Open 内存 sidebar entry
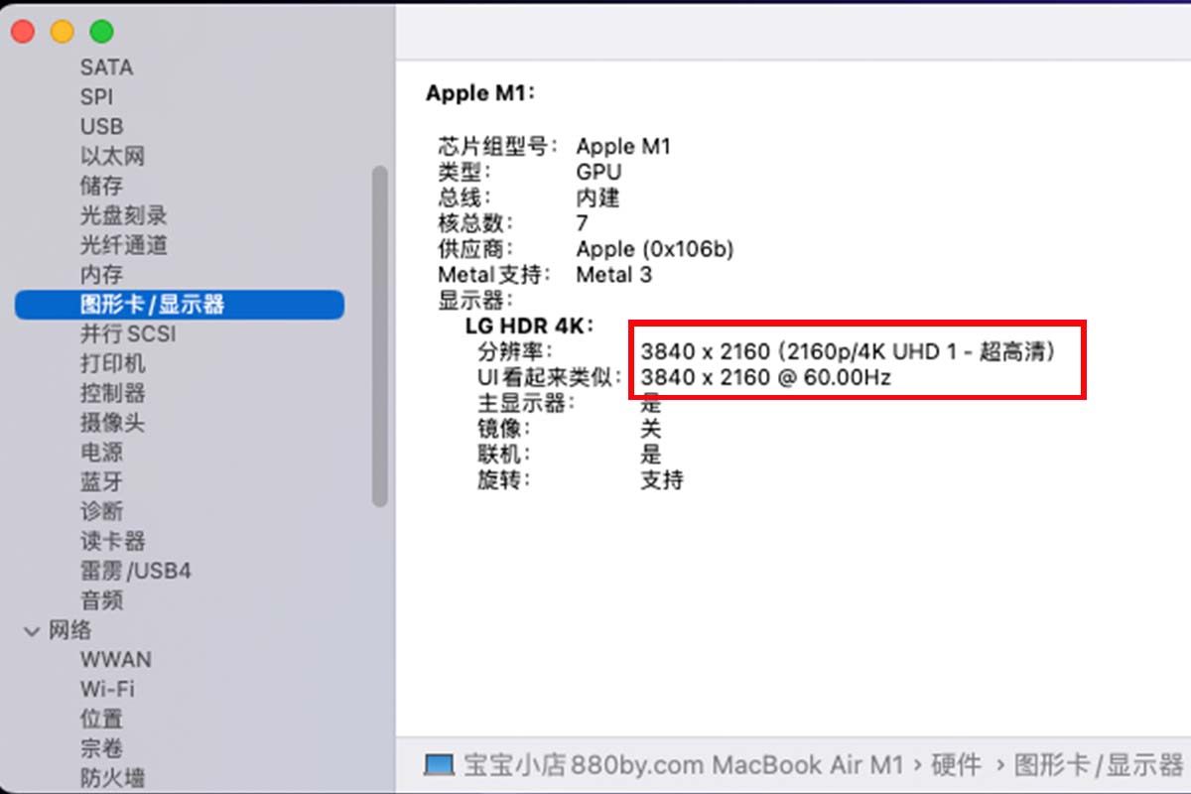 pos(102,275)
